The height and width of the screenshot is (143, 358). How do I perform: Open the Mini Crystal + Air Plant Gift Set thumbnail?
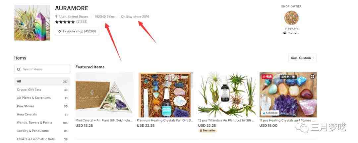pyautogui.click(x=104, y=95)
